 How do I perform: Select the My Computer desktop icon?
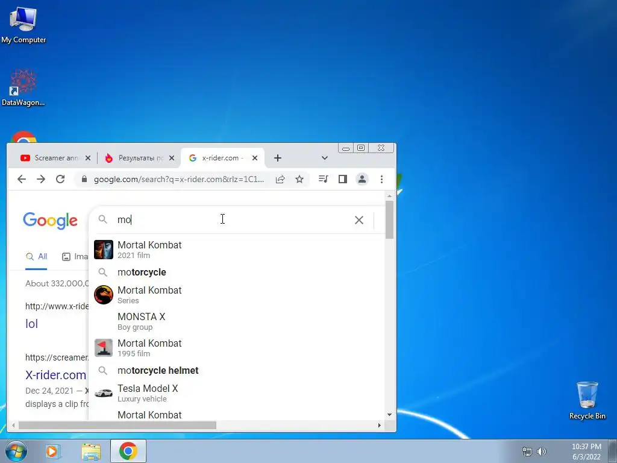pos(23,24)
